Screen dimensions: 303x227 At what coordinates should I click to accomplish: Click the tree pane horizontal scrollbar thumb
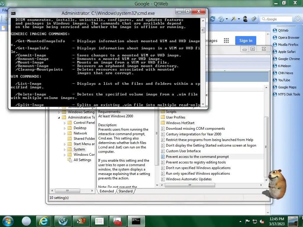tap(67, 191)
